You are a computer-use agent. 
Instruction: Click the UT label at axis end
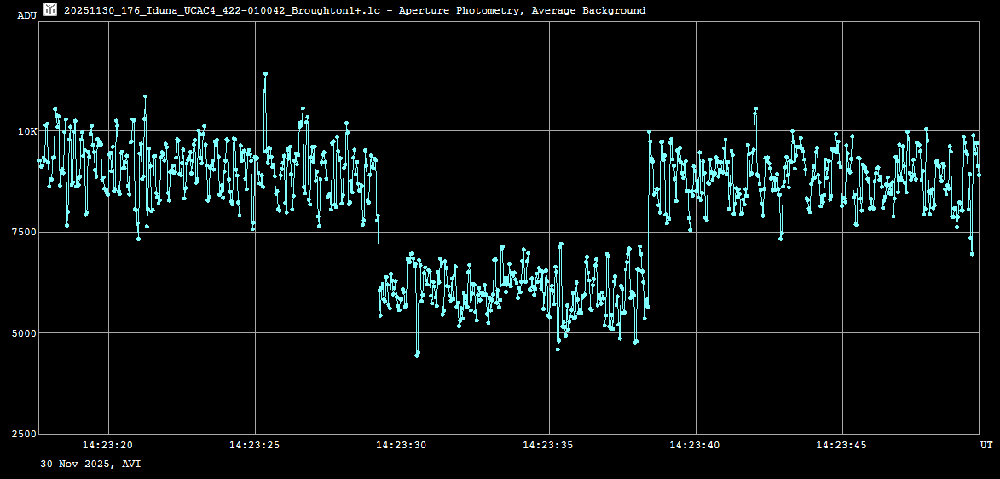coord(986,445)
